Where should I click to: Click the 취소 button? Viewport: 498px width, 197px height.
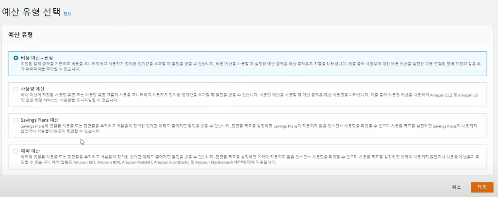456,187
